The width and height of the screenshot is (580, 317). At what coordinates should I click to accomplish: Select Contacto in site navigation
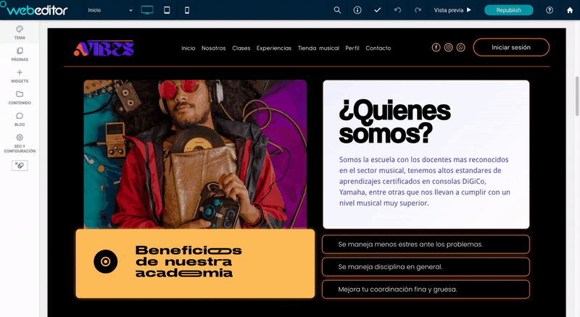tap(378, 48)
